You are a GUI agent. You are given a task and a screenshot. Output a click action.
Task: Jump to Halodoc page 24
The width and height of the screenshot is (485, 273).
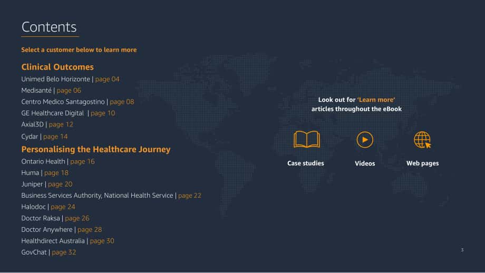point(48,207)
